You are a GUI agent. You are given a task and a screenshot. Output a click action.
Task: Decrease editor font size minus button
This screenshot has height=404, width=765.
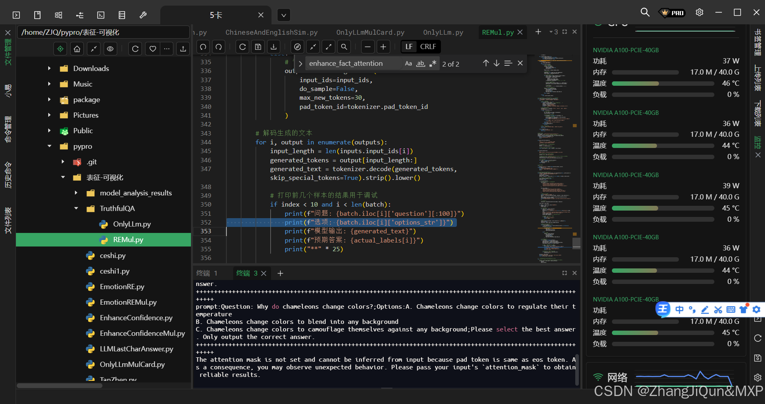(368, 47)
